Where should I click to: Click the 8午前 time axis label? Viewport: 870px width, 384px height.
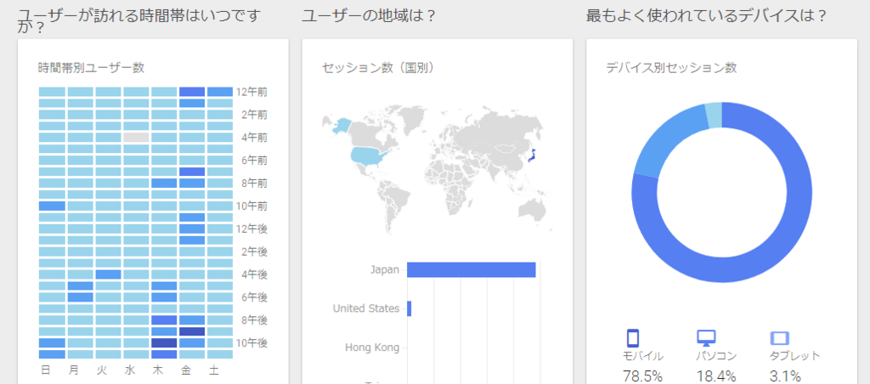tap(255, 184)
